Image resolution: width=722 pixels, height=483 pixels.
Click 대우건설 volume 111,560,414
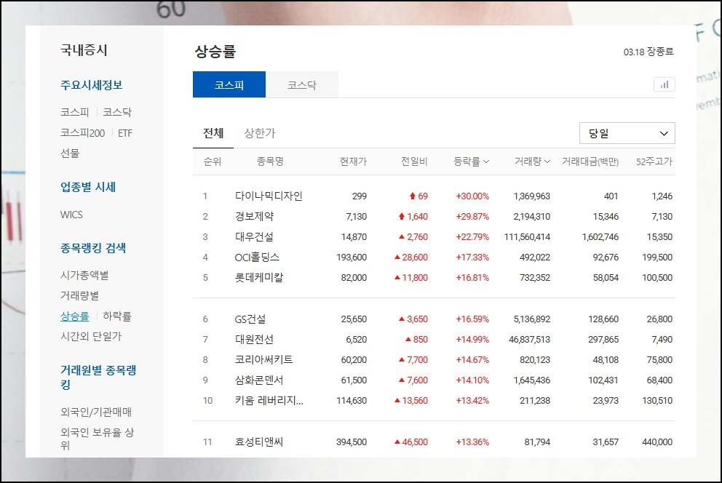tap(527, 237)
